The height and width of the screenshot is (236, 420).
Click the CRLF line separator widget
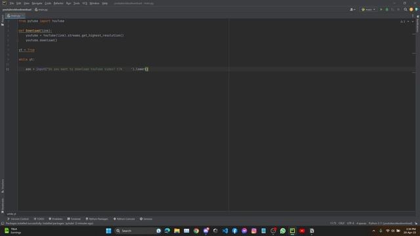341,224
